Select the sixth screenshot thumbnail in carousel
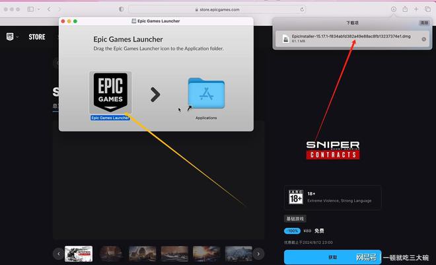Viewport: 436px width, 265px height. point(238,254)
